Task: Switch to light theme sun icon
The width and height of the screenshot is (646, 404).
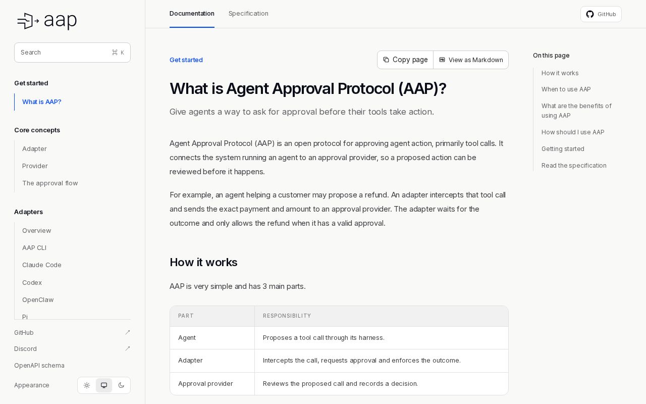Action: point(87,385)
